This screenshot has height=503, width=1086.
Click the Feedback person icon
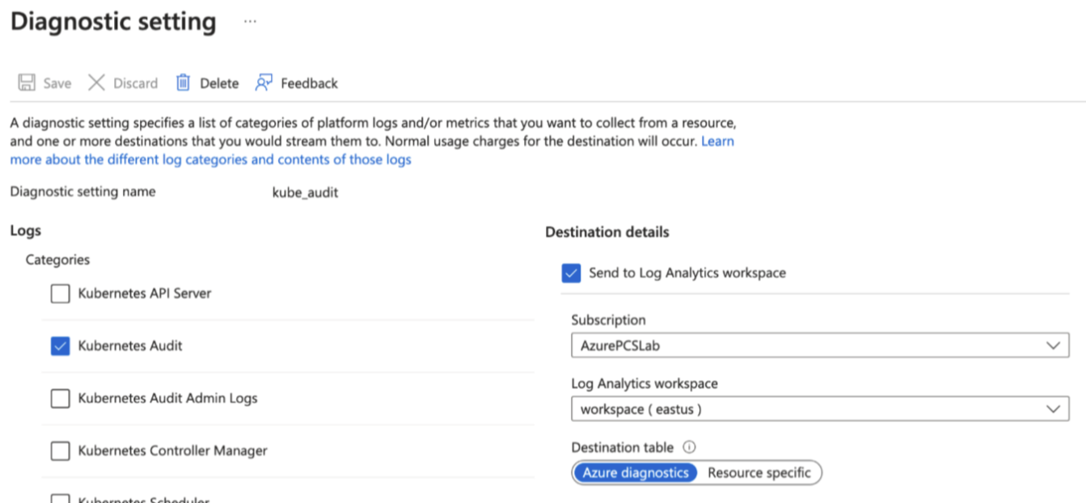click(x=264, y=82)
